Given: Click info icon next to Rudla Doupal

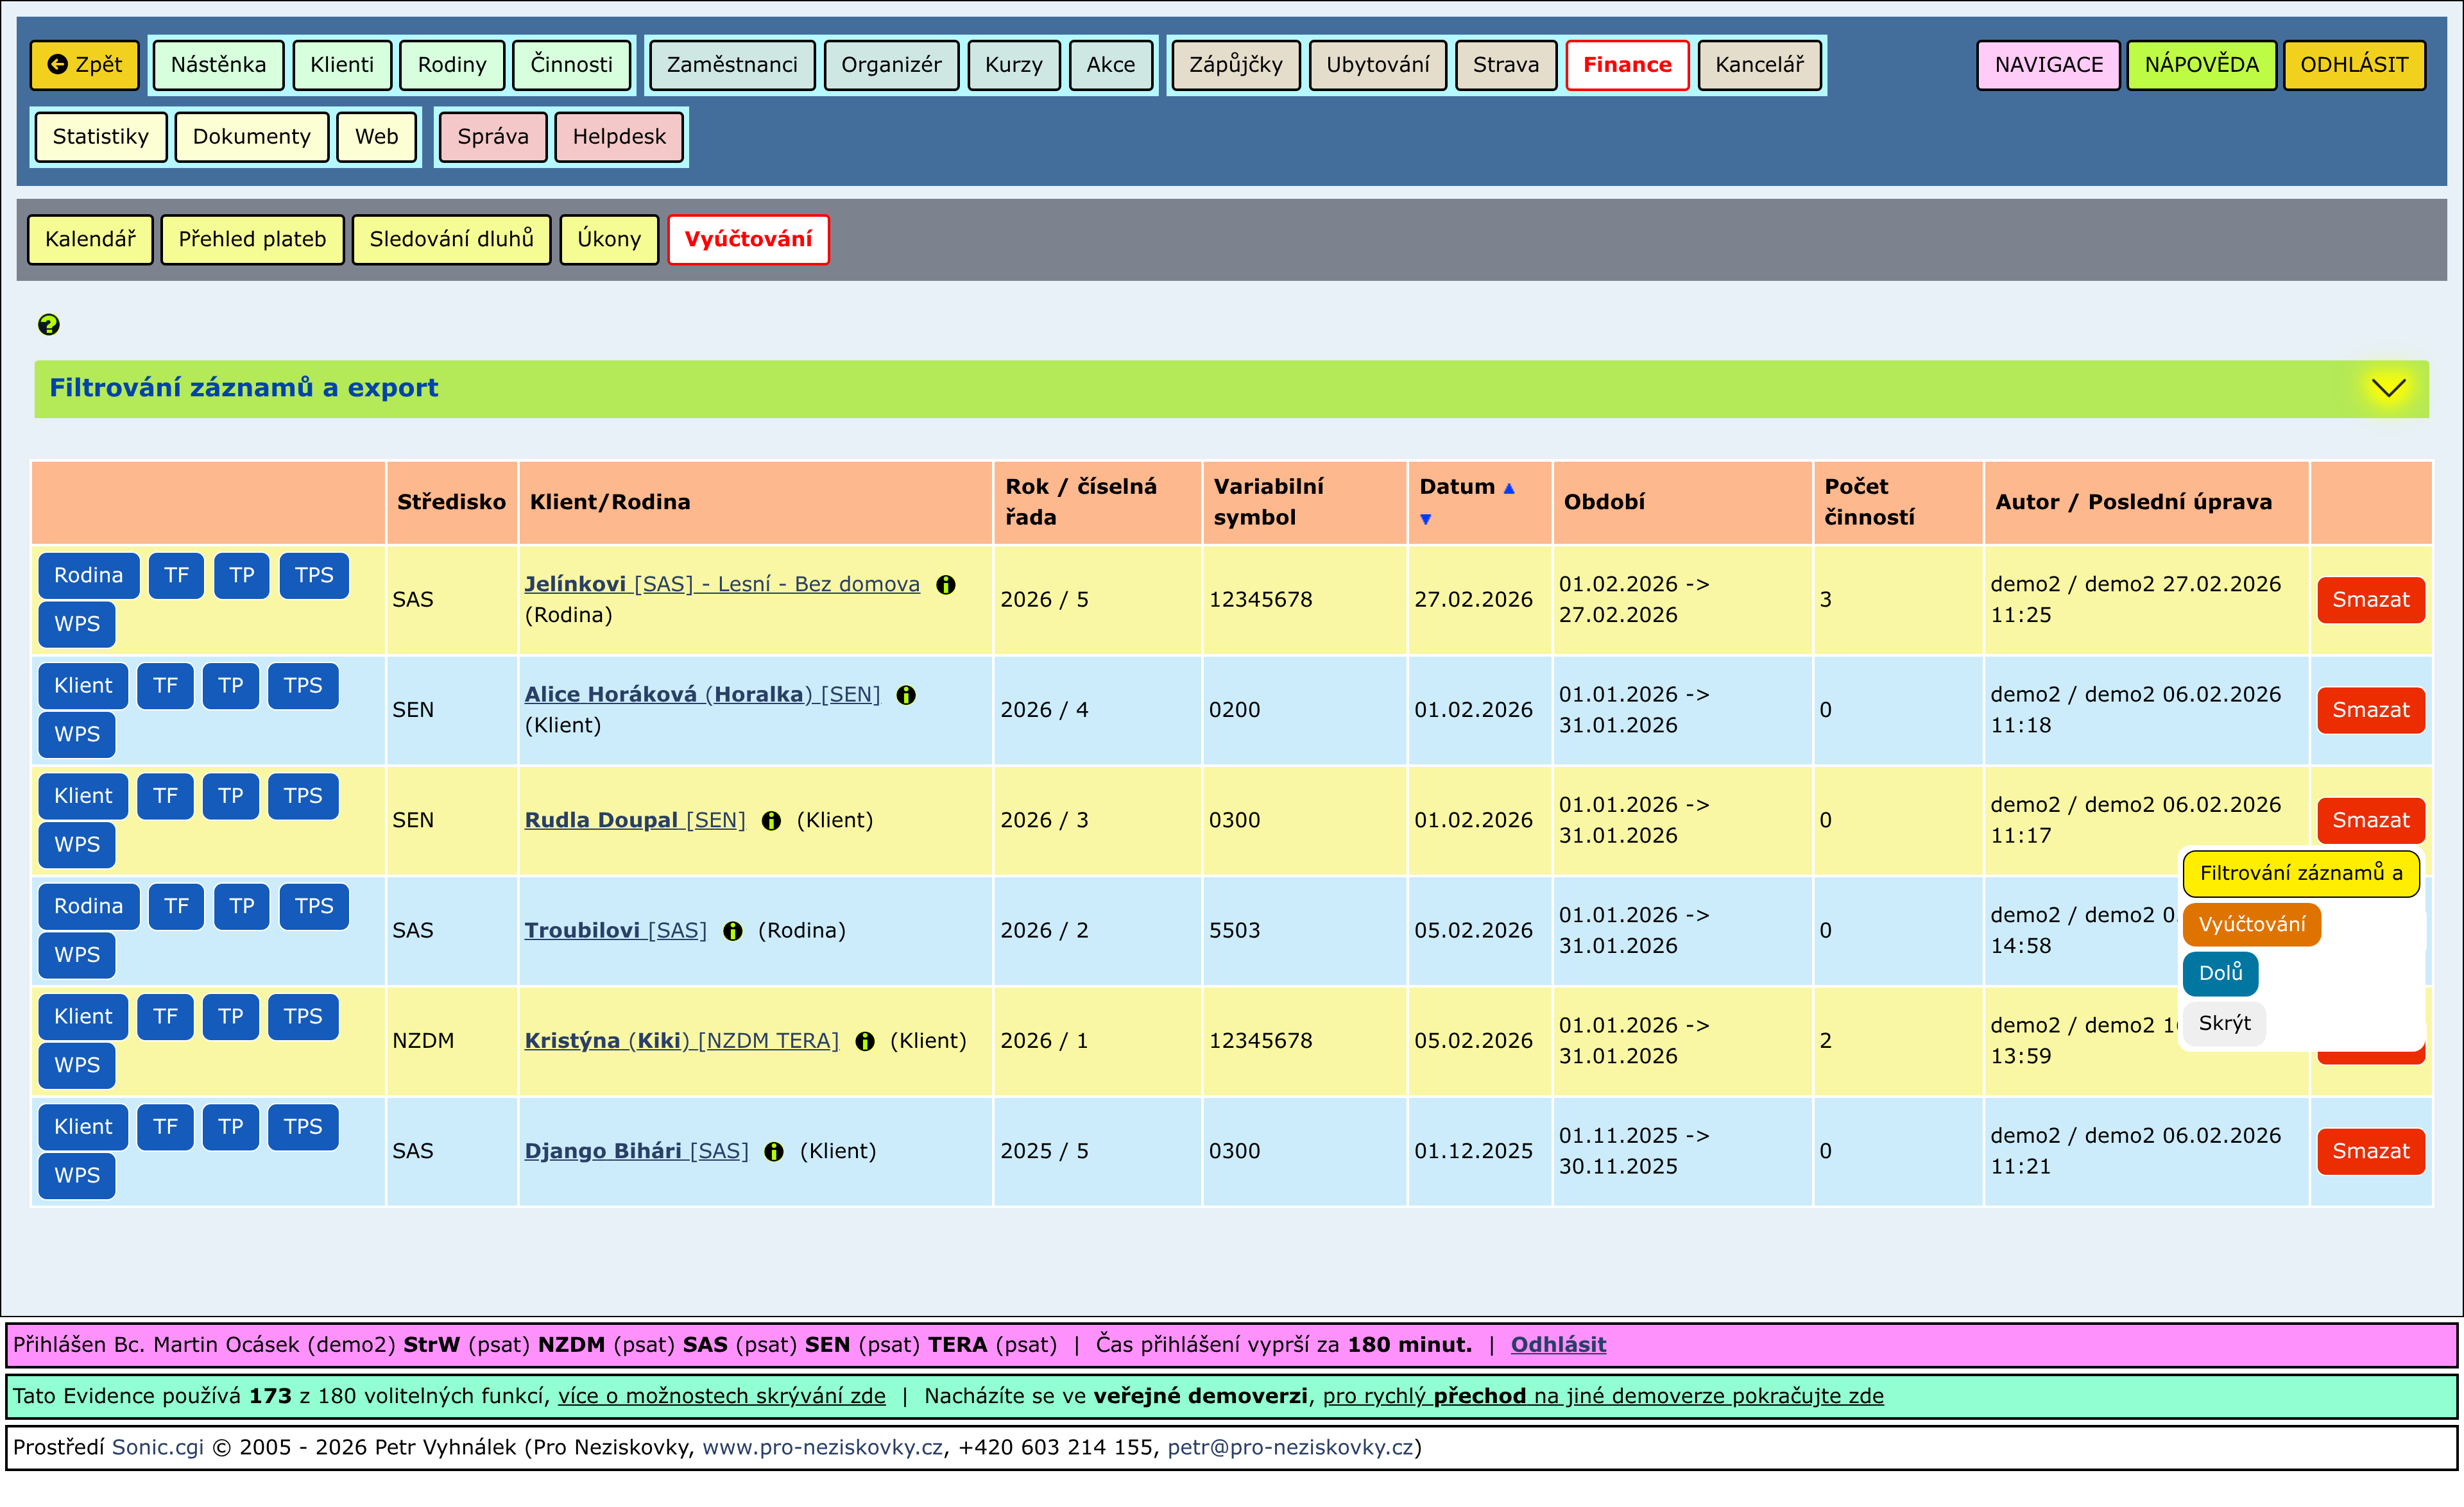Looking at the screenshot, I should click(x=771, y=821).
